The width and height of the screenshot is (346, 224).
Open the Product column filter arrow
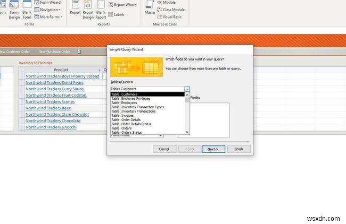[x=99, y=70]
